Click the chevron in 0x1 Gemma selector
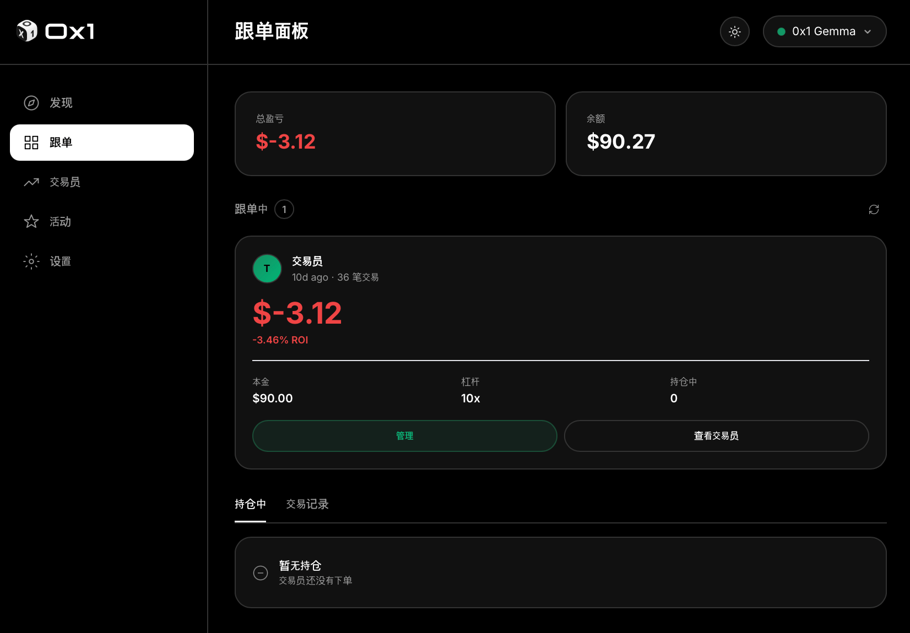 point(868,32)
